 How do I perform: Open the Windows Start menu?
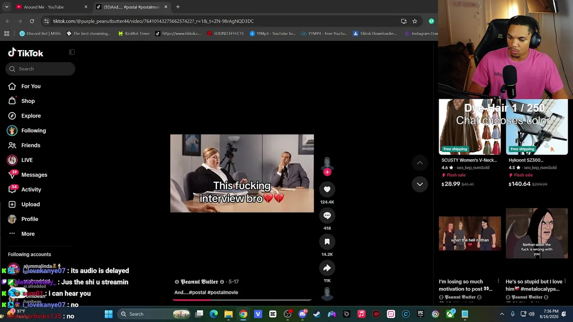pyautogui.click(x=108, y=314)
